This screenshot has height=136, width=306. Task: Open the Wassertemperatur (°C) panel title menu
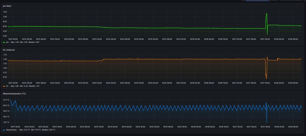coord(14,94)
